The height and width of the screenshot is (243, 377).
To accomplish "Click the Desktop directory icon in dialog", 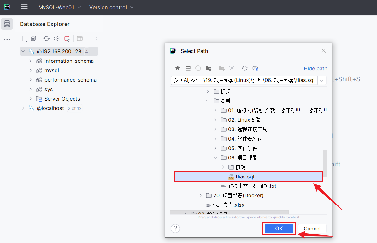I will 188,68.
